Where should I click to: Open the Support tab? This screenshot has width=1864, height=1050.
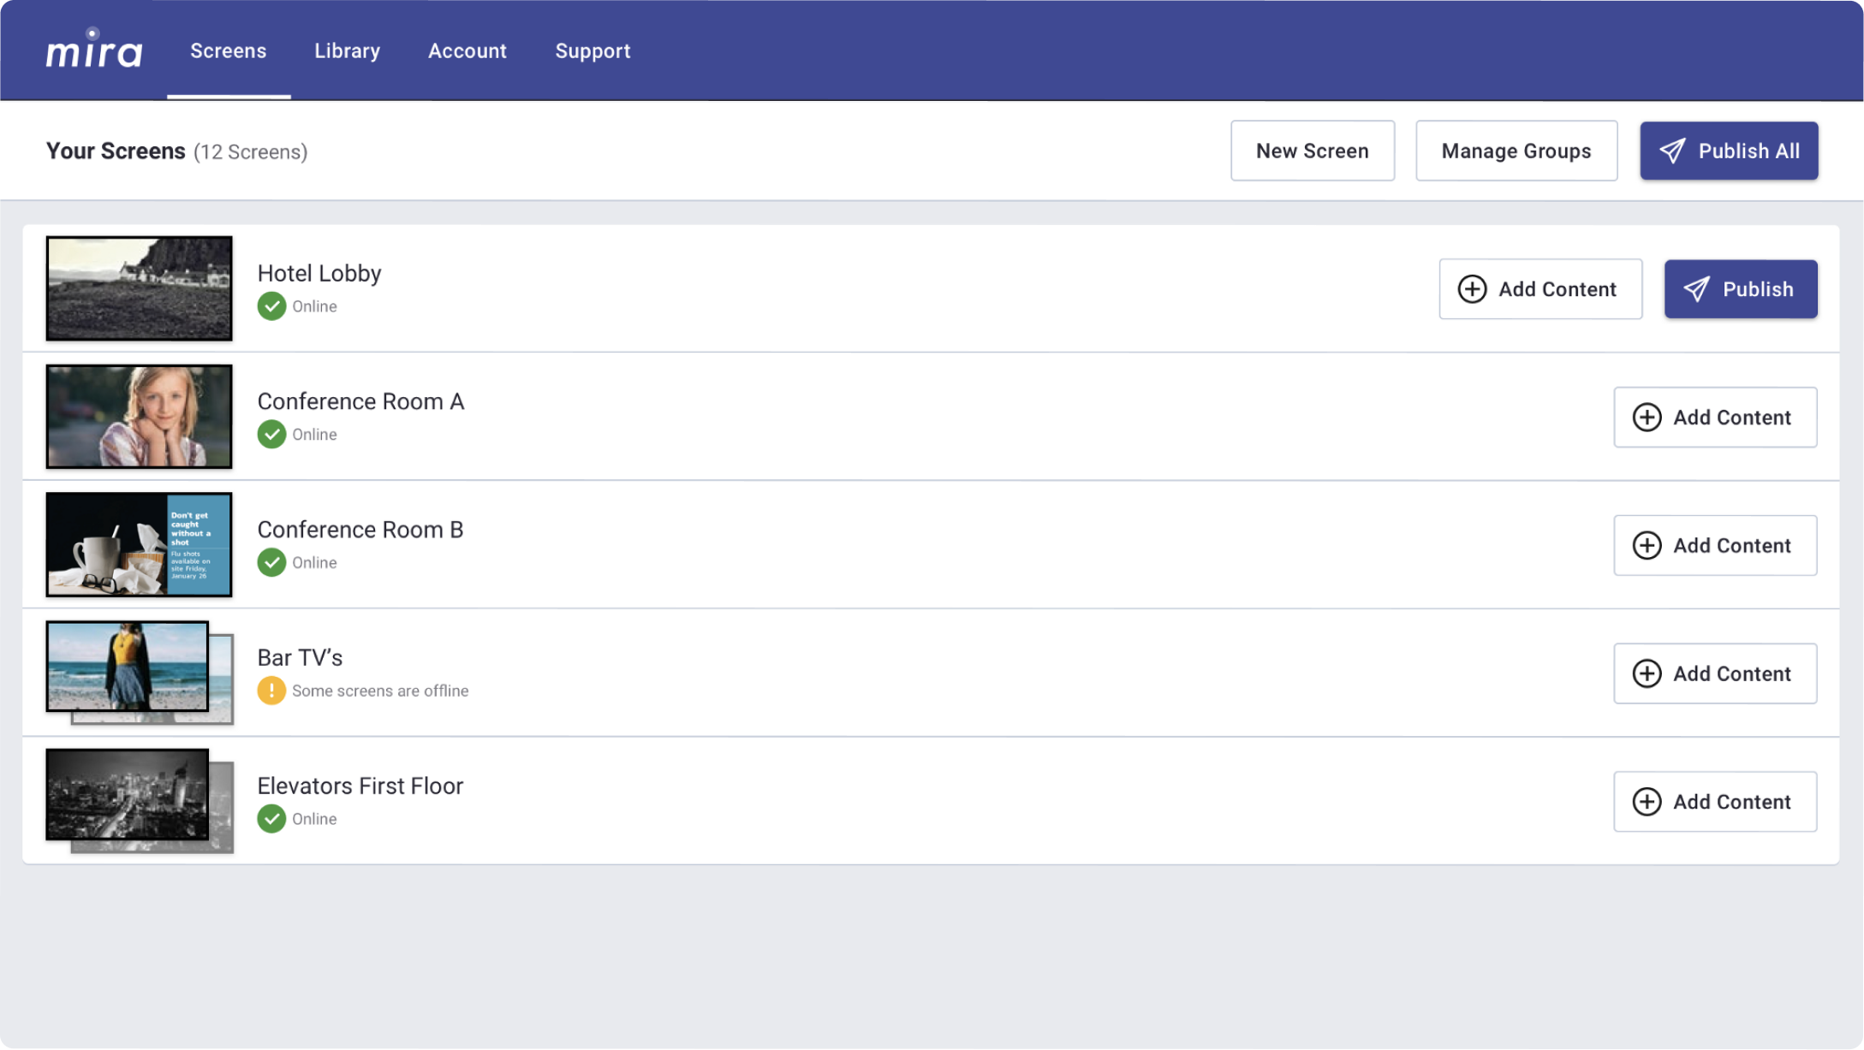(593, 50)
